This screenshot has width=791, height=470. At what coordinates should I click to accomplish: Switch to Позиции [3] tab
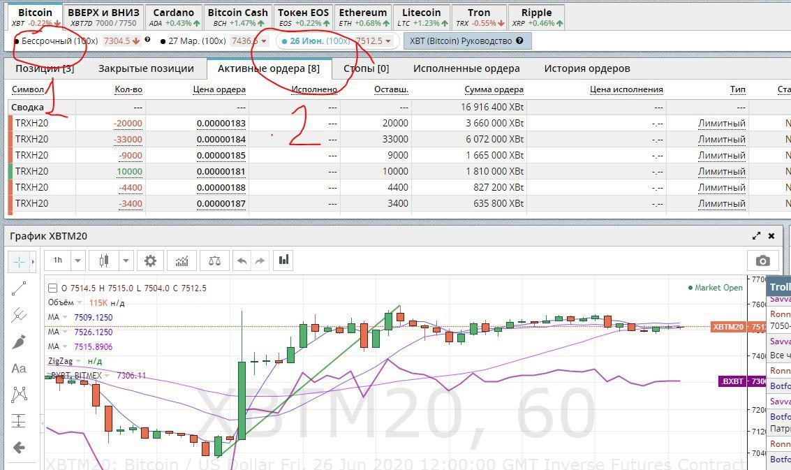coord(45,68)
